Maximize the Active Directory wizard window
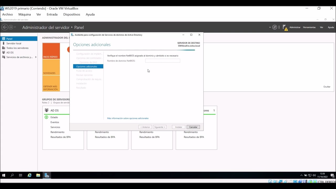 click(x=191, y=35)
